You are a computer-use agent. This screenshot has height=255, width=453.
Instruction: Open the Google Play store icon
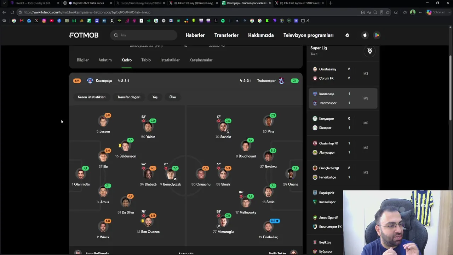pos(377,35)
